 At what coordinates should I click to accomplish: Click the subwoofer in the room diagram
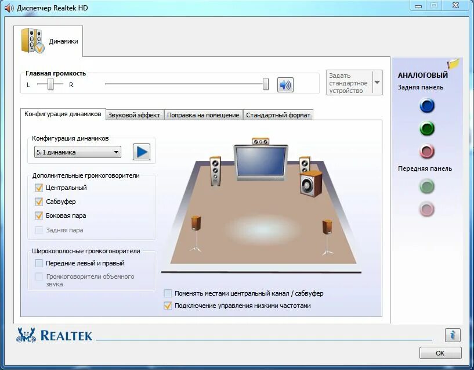(311, 184)
